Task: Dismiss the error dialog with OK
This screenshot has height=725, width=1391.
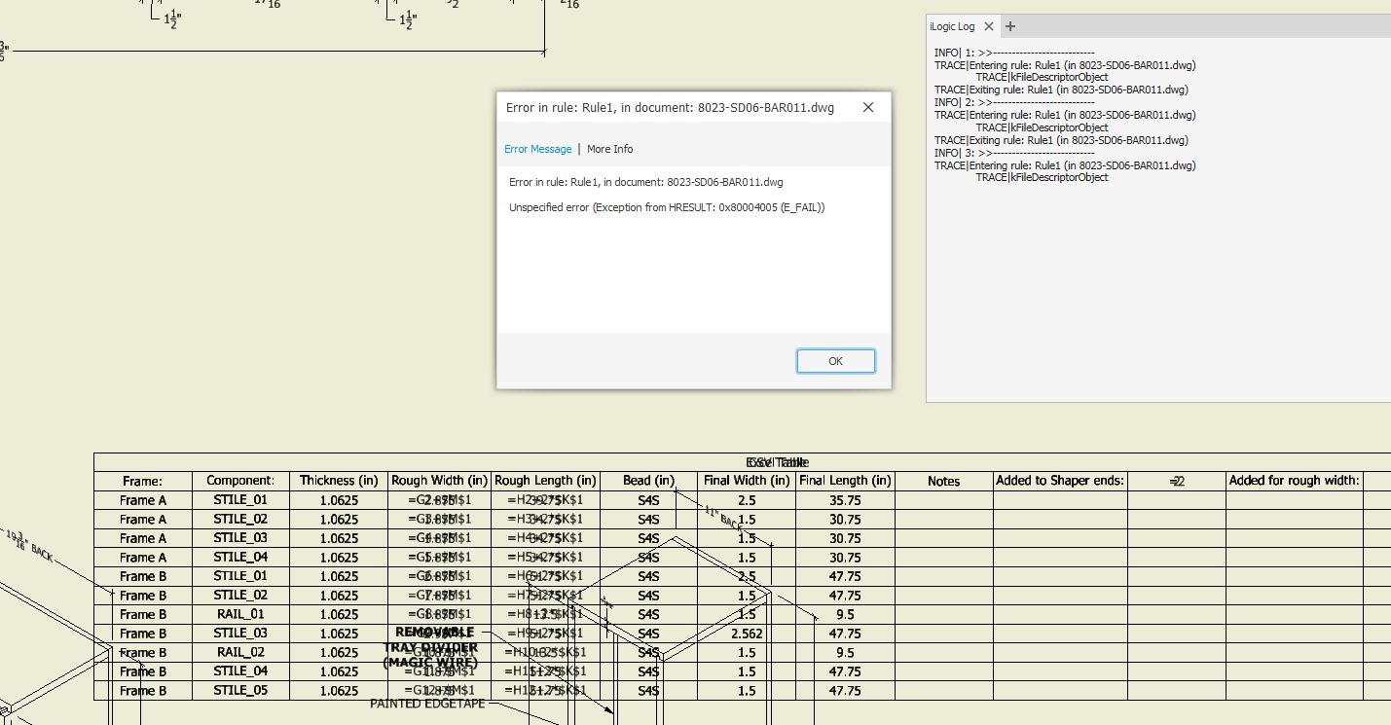Action: (x=835, y=360)
